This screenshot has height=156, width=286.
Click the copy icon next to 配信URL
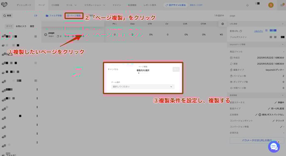241,31
